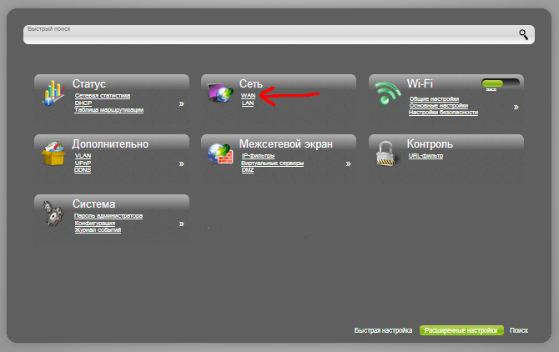Expand Система section with double arrow
The height and width of the screenshot is (352, 559).
tap(181, 224)
